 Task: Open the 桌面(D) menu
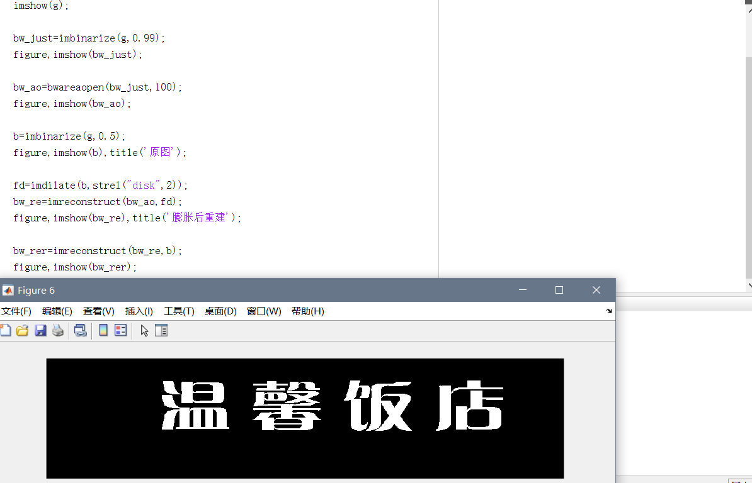tap(220, 311)
